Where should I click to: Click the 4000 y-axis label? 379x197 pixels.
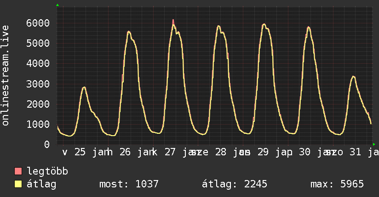coord(38,64)
